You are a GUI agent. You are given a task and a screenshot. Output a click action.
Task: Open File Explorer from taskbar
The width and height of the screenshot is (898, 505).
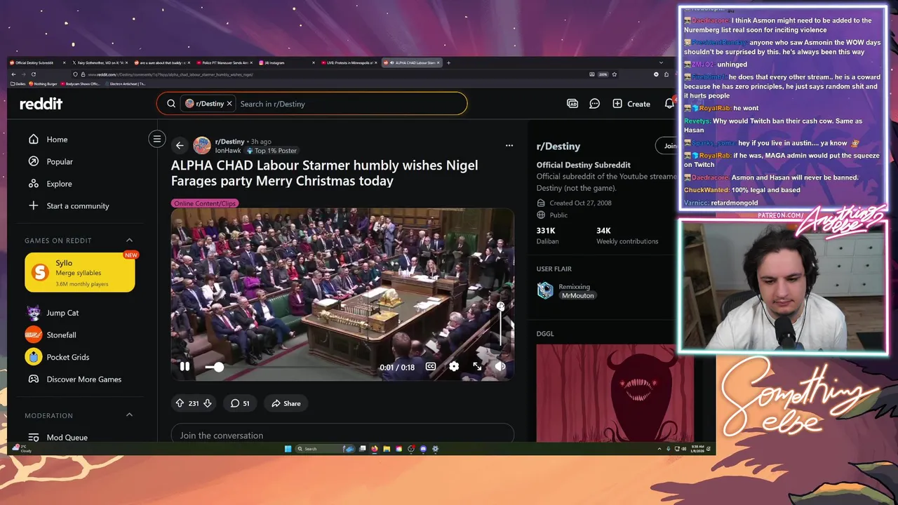click(x=387, y=449)
